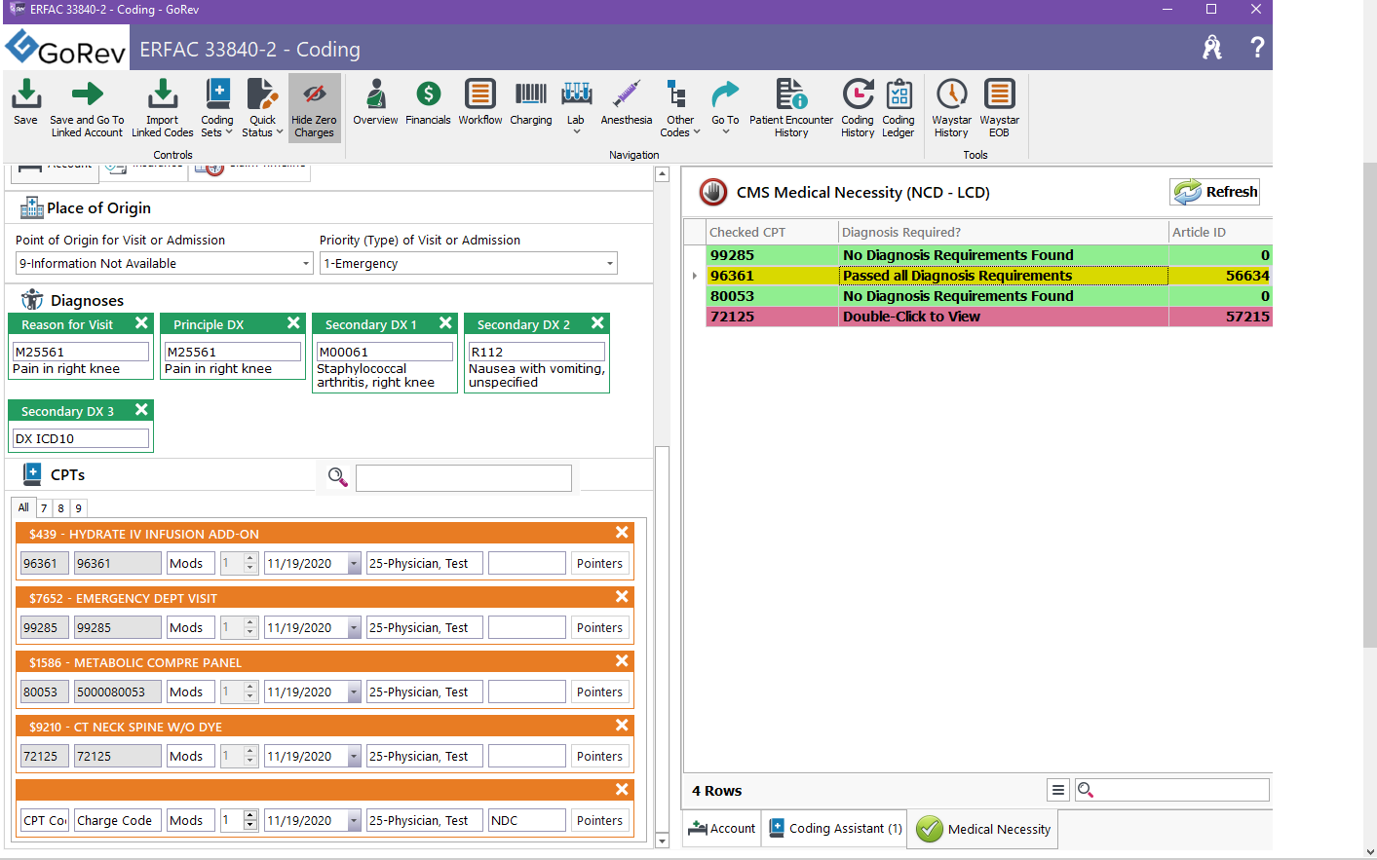Click the left panel scroll down arrow

click(x=662, y=841)
